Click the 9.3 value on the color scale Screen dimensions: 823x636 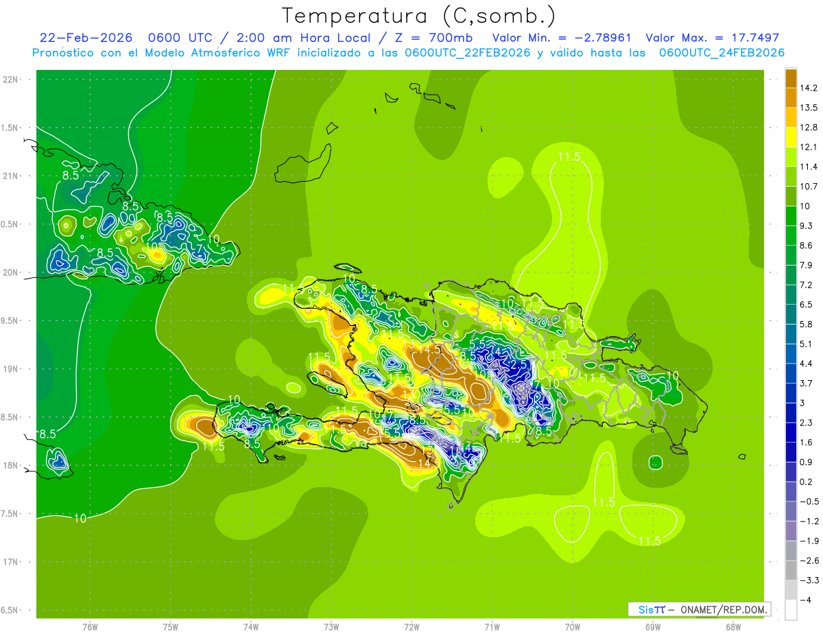(807, 226)
